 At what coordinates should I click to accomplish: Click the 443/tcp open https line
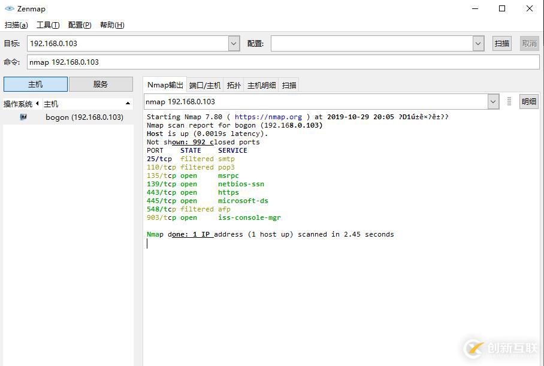(192, 192)
